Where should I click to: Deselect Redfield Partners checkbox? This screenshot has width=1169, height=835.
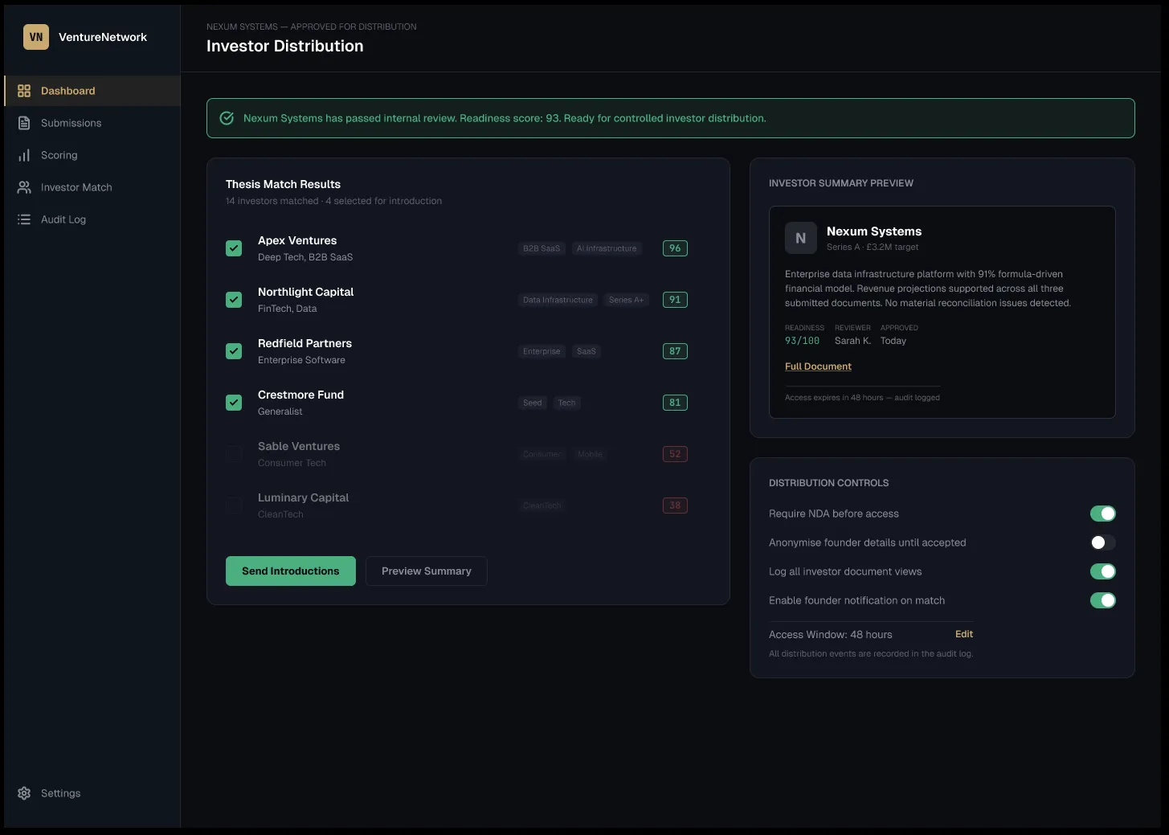pos(234,351)
